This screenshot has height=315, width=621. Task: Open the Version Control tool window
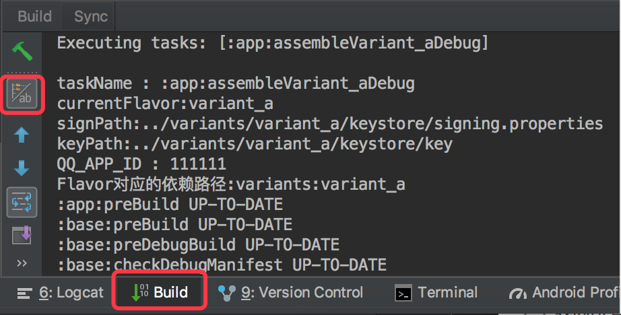coord(291,293)
